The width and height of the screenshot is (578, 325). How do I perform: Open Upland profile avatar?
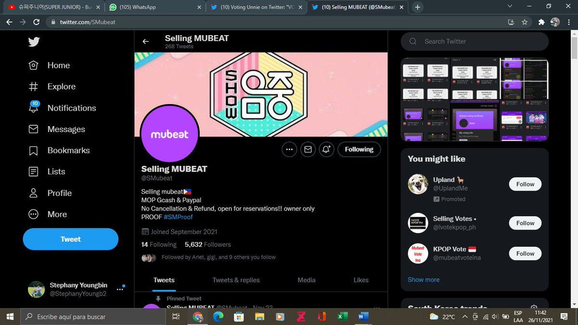(x=418, y=184)
